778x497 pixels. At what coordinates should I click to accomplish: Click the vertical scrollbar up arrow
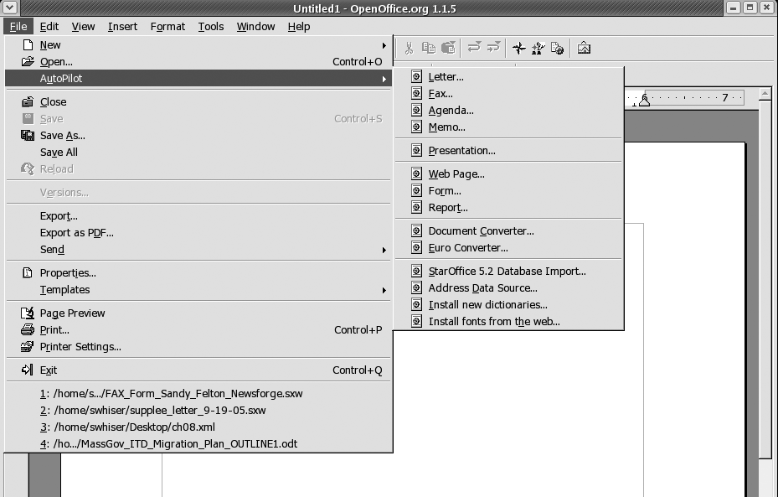[765, 94]
